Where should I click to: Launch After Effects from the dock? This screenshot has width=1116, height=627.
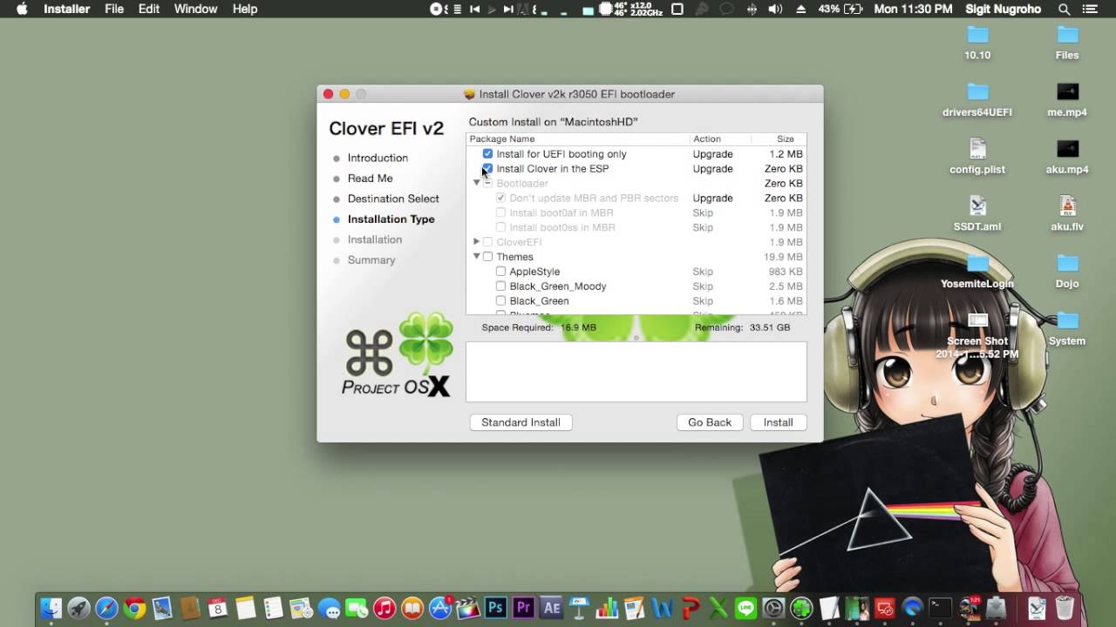(x=551, y=608)
